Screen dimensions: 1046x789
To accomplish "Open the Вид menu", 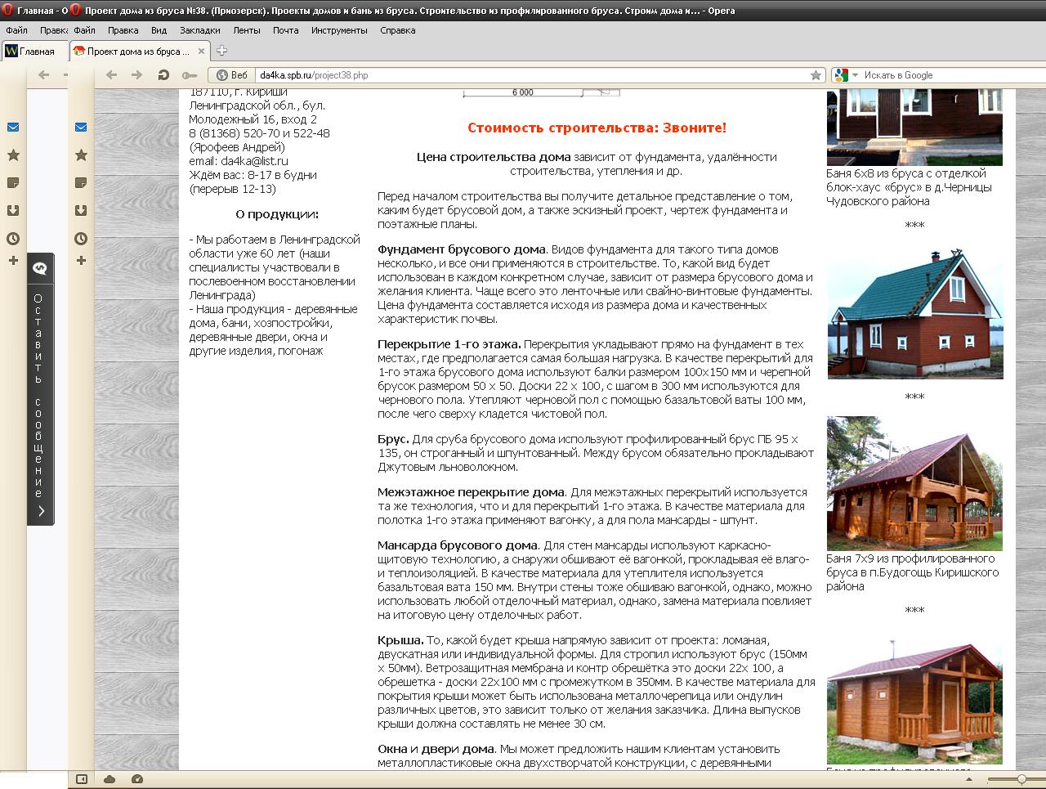I will click(159, 30).
